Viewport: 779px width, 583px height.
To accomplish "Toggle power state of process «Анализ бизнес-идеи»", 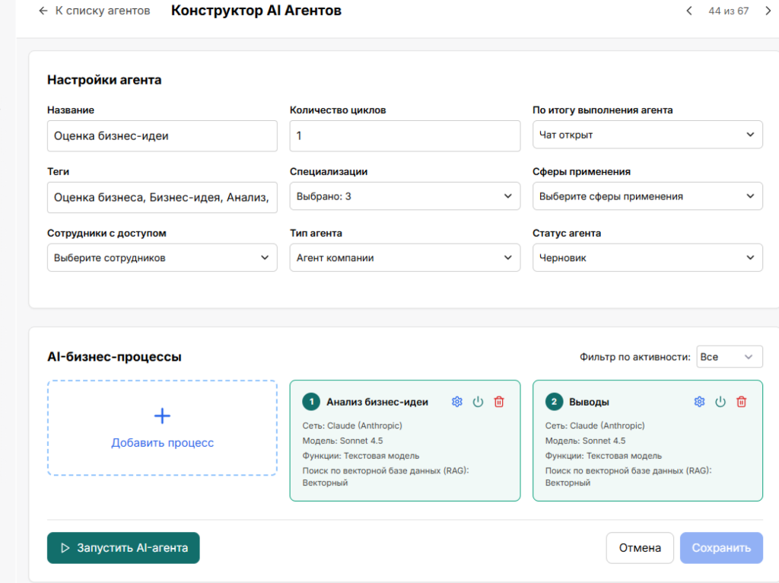I will tap(478, 401).
